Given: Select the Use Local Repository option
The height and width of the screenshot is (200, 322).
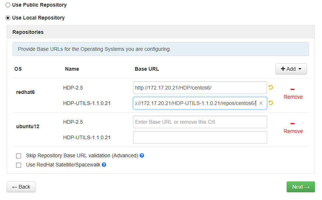Looking at the screenshot, I should [8, 18].
